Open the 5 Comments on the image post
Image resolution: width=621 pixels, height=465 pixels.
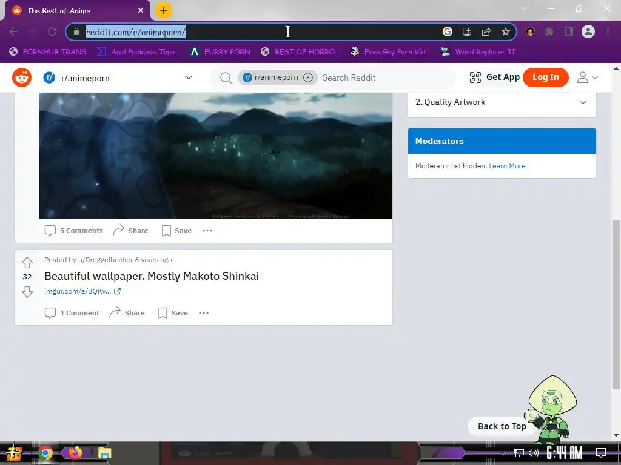coord(73,231)
